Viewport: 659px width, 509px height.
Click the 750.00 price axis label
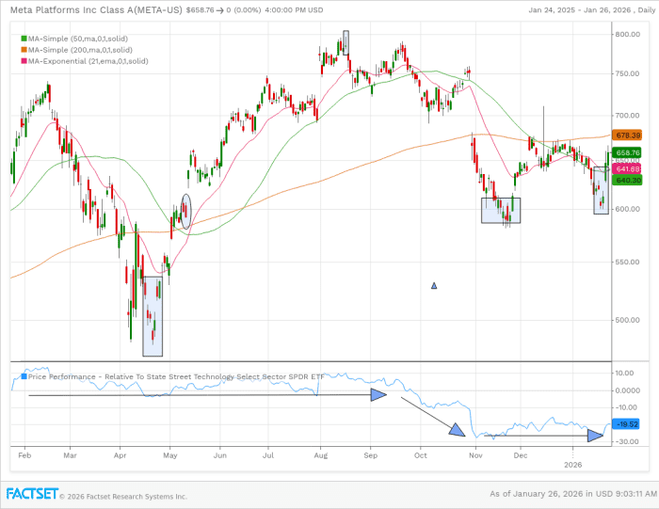click(x=628, y=74)
